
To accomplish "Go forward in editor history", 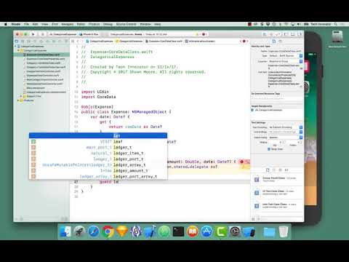I will [82, 41].
